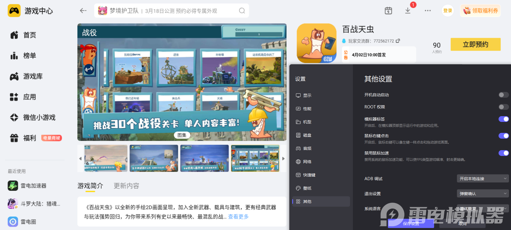Click the 图集 gallery label
The image size is (511, 230).
pos(182,135)
